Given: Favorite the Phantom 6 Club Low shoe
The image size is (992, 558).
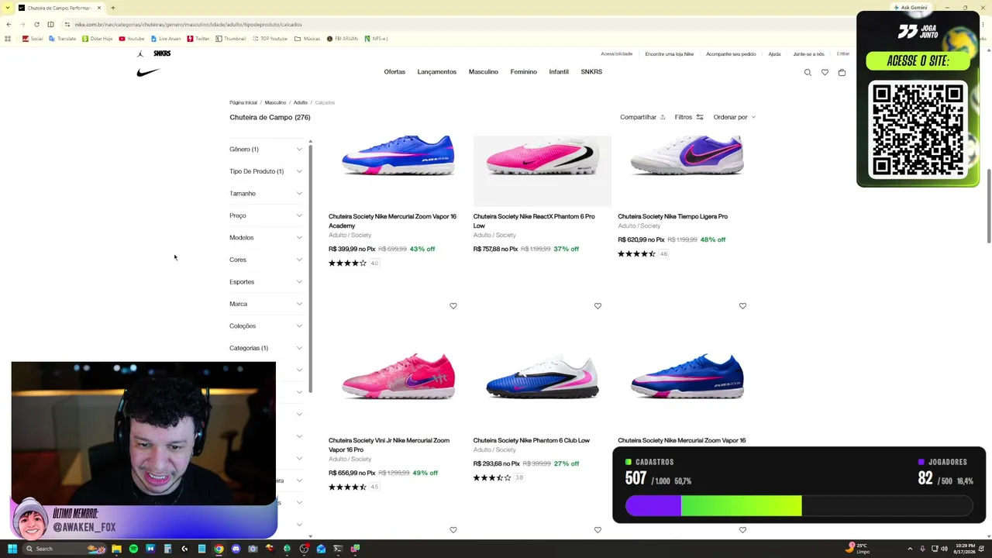Looking at the screenshot, I should pos(598,306).
